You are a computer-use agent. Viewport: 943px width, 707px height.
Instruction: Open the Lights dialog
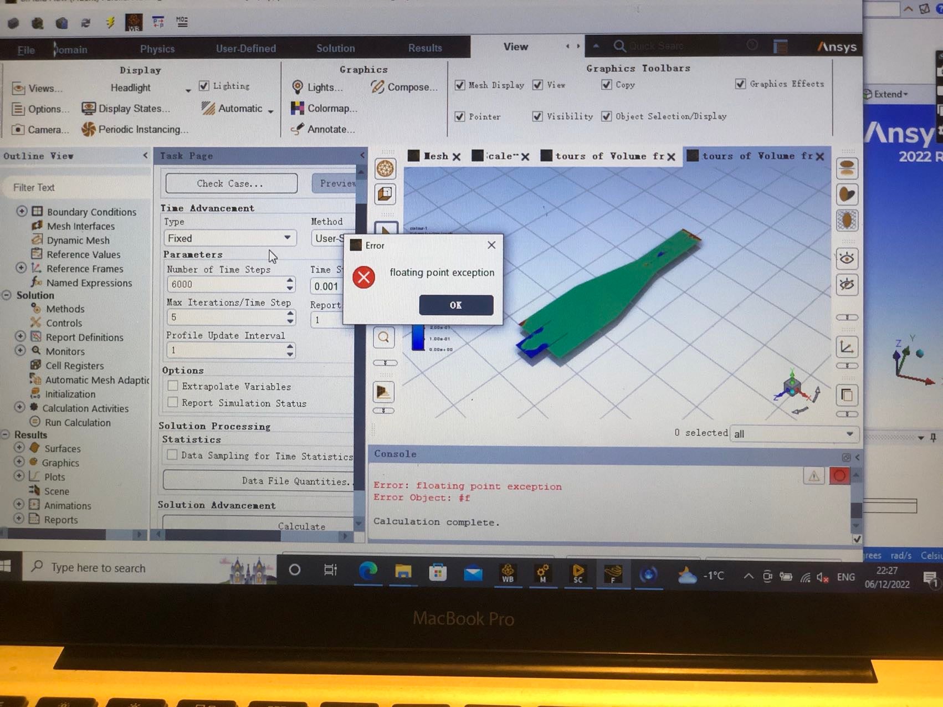[317, 87]
